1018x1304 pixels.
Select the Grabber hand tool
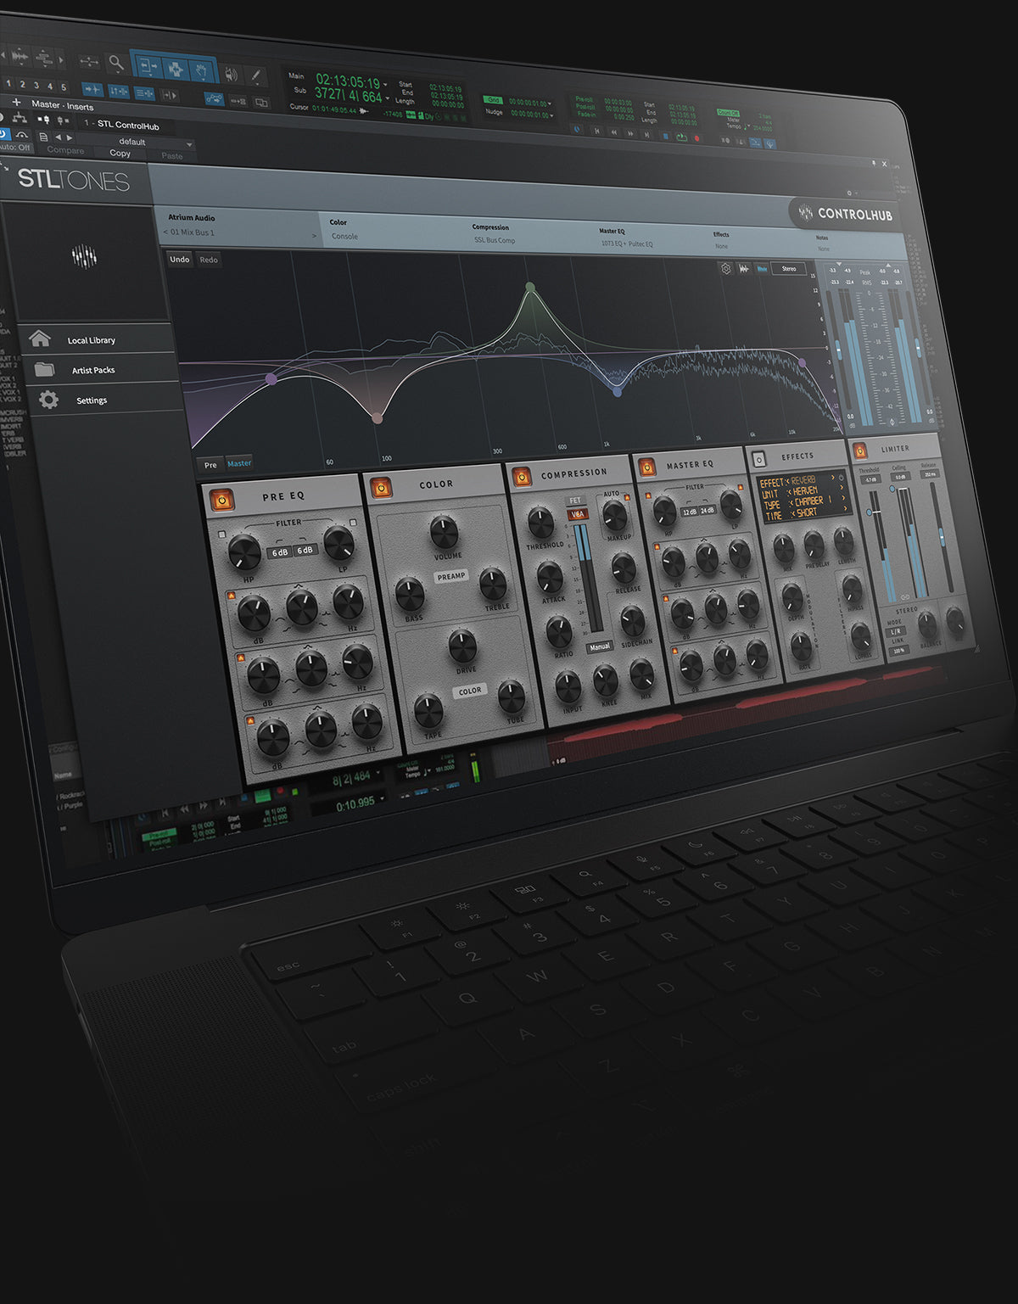(x=202, y=70)
